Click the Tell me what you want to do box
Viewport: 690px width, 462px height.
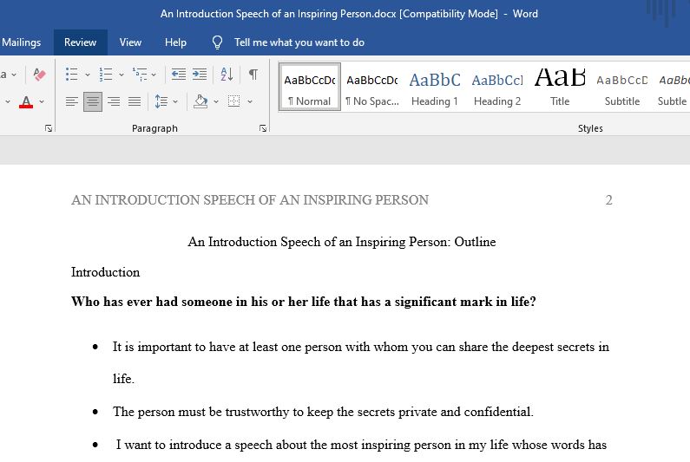coord(299,42)
